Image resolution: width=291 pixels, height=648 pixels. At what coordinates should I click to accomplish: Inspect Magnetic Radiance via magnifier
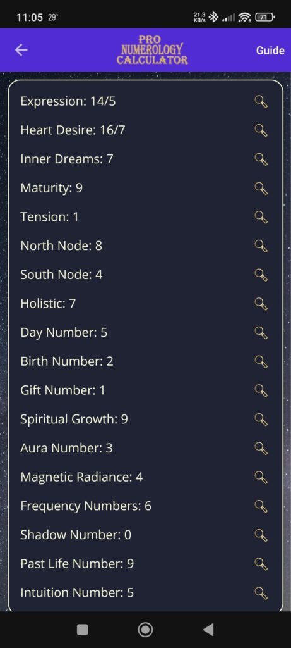pos(261,478)
